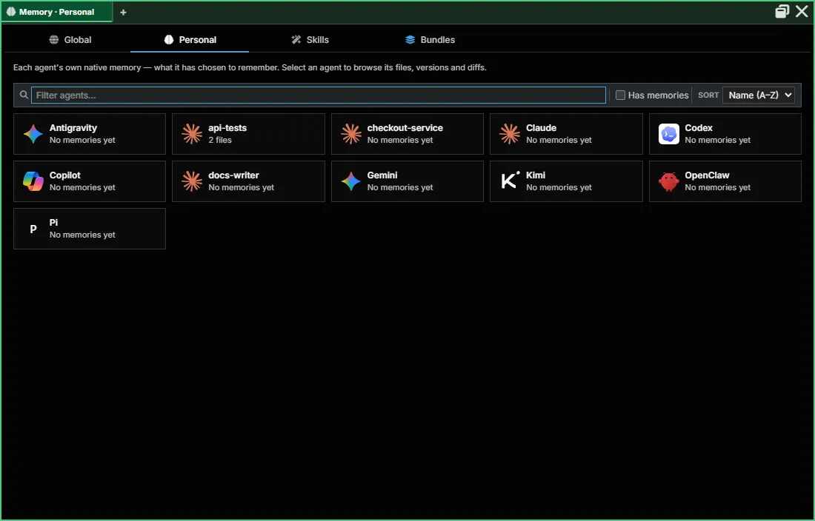Select the Memory · Personal window tab
The image size is (815, 521).
coord(56,12)
